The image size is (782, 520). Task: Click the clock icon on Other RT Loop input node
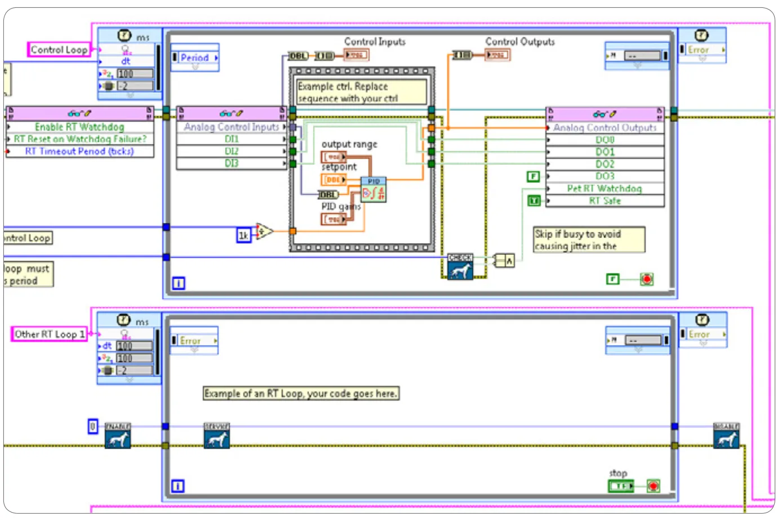click(123, 320)
